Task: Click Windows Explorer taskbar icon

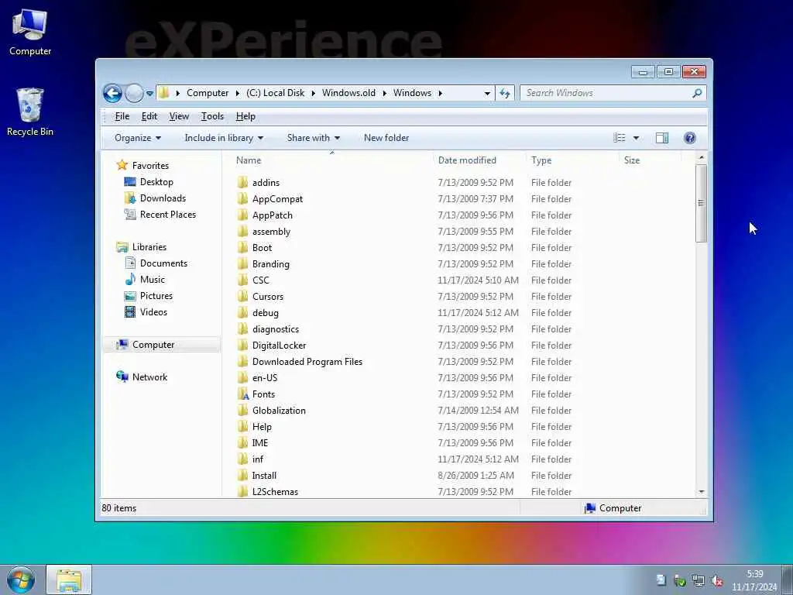Action: pos(69,580)
